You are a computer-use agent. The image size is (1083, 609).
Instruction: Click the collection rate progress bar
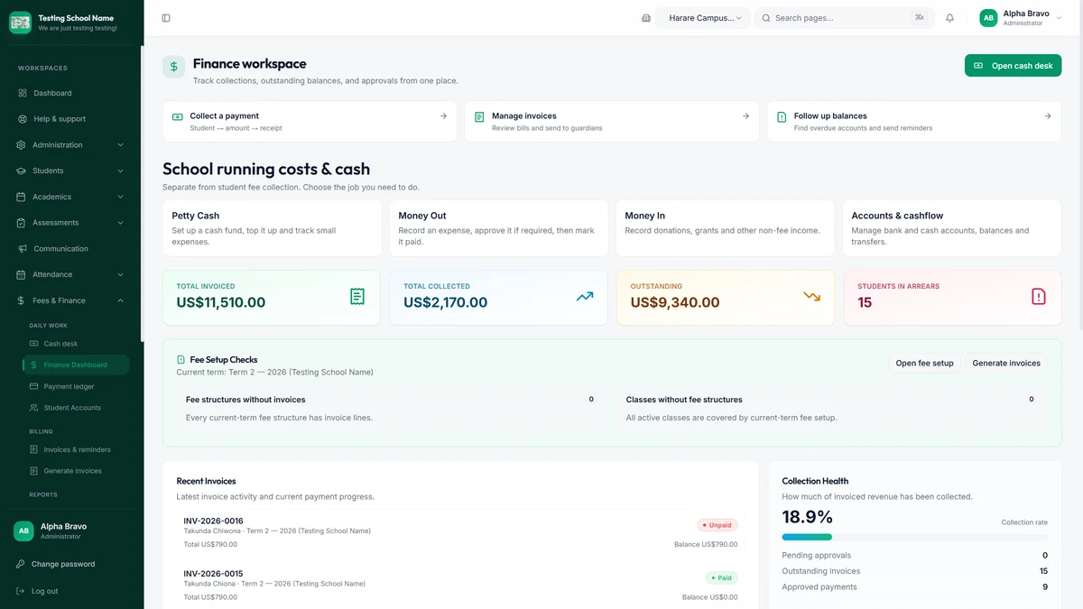click(x=914, y=537)
